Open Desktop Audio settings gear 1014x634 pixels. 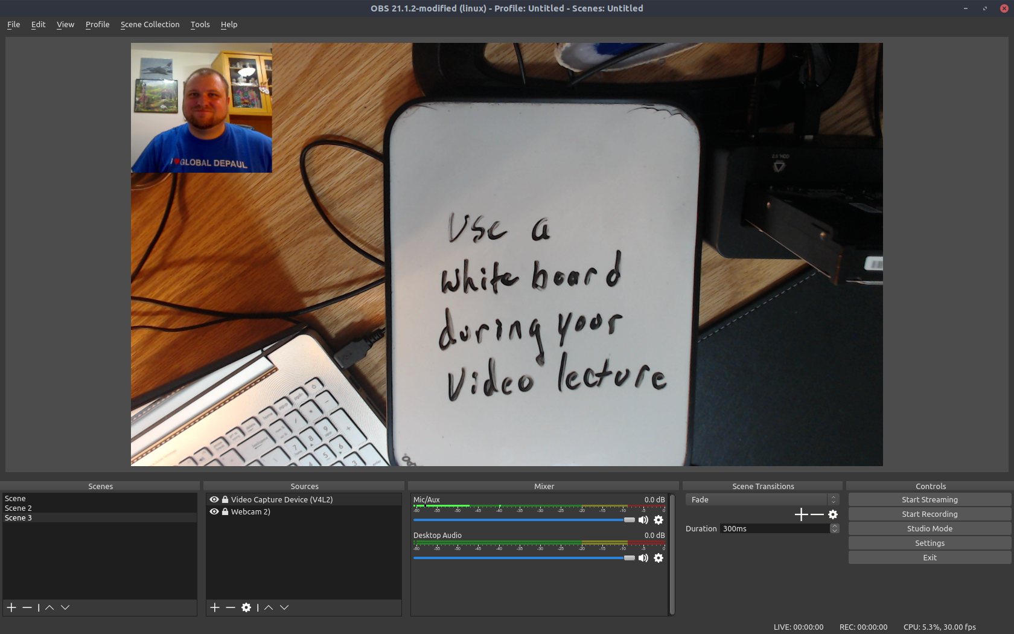658,558
